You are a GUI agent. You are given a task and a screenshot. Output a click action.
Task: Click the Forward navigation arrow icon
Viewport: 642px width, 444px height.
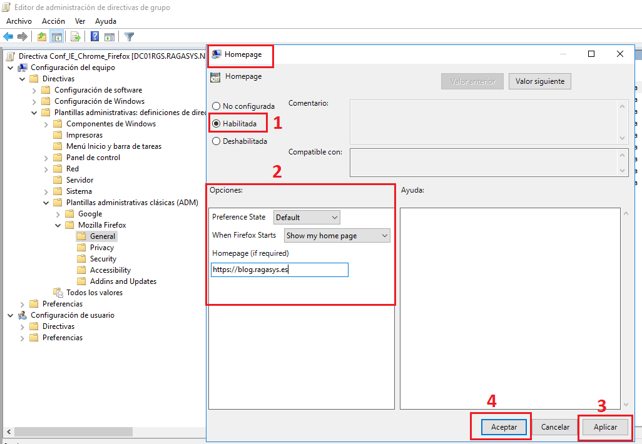pyautogui.click(x=23, y=36)
